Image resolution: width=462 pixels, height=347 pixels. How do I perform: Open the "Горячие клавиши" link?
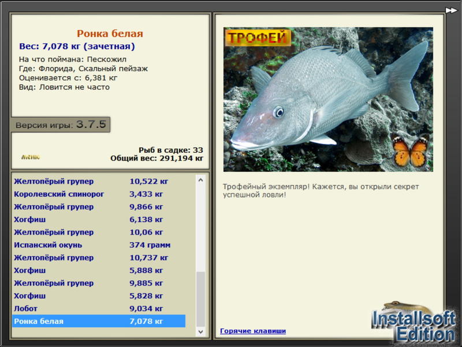coord(253,331)
